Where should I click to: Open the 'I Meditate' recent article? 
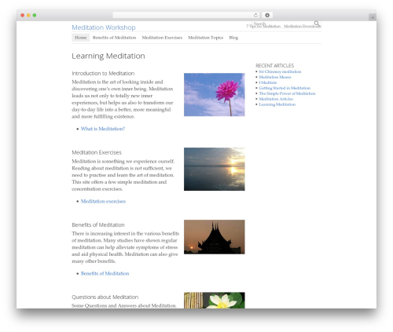point(268,82)
